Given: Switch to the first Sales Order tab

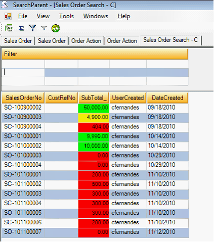Looking at the screenshot, I should coord(18,41).
